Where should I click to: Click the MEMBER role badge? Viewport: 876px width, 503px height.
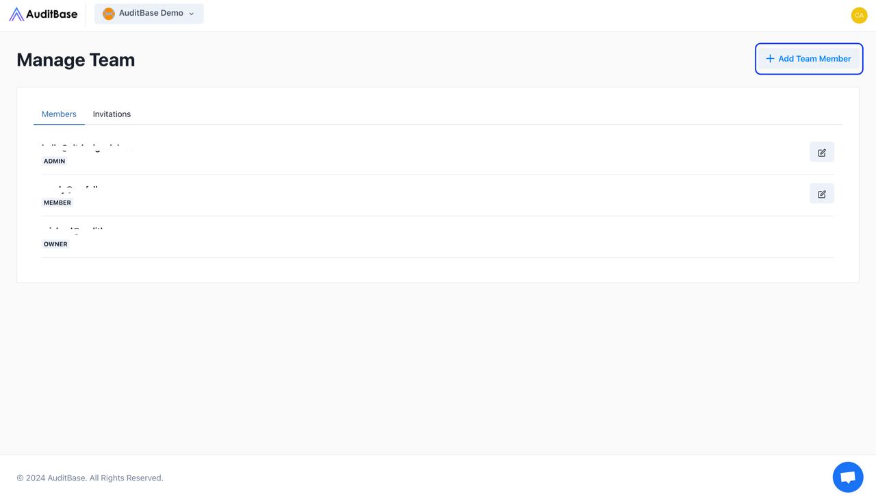click(57, 203)
